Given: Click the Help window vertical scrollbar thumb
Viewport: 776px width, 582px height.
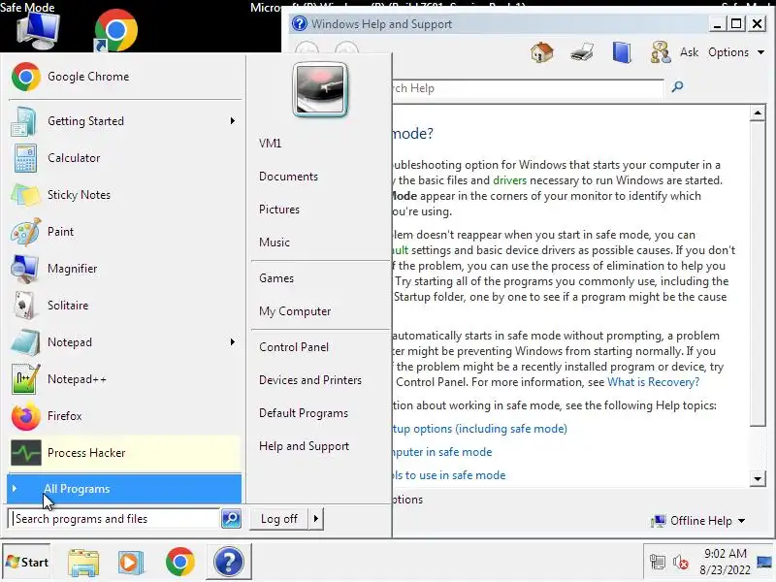Looking at the screenshot, I should pos(758,274).
